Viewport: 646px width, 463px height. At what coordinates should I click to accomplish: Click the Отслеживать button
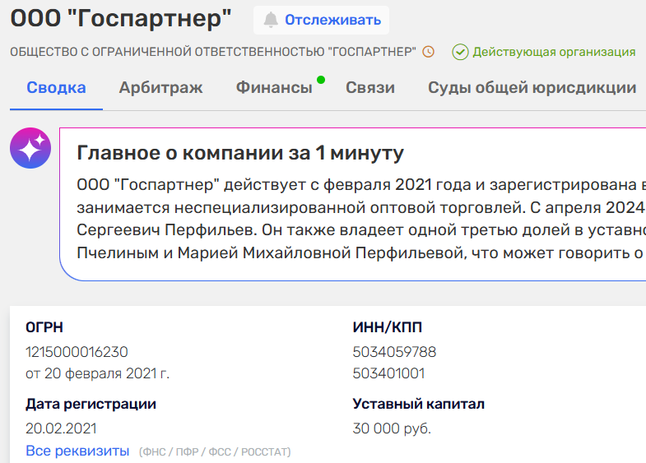pos(321,21)
